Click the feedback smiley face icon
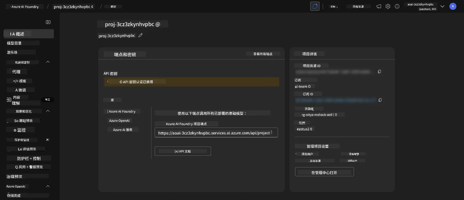The image size is (464, 200). pos(397,6)
